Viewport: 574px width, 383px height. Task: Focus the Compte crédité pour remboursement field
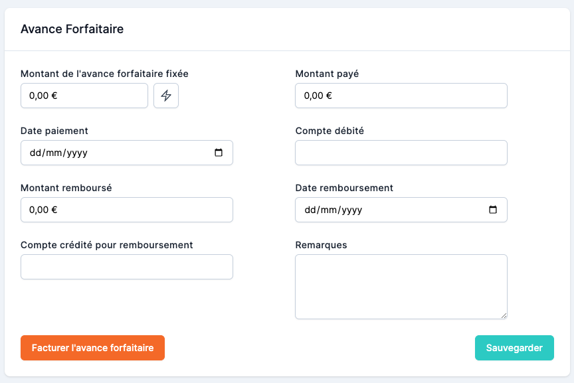coord(126,267)
